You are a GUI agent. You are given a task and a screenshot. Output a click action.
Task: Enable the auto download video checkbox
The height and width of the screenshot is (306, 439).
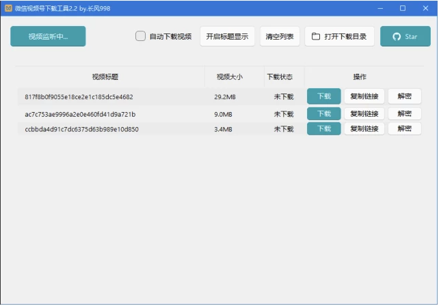pos(140,36)
